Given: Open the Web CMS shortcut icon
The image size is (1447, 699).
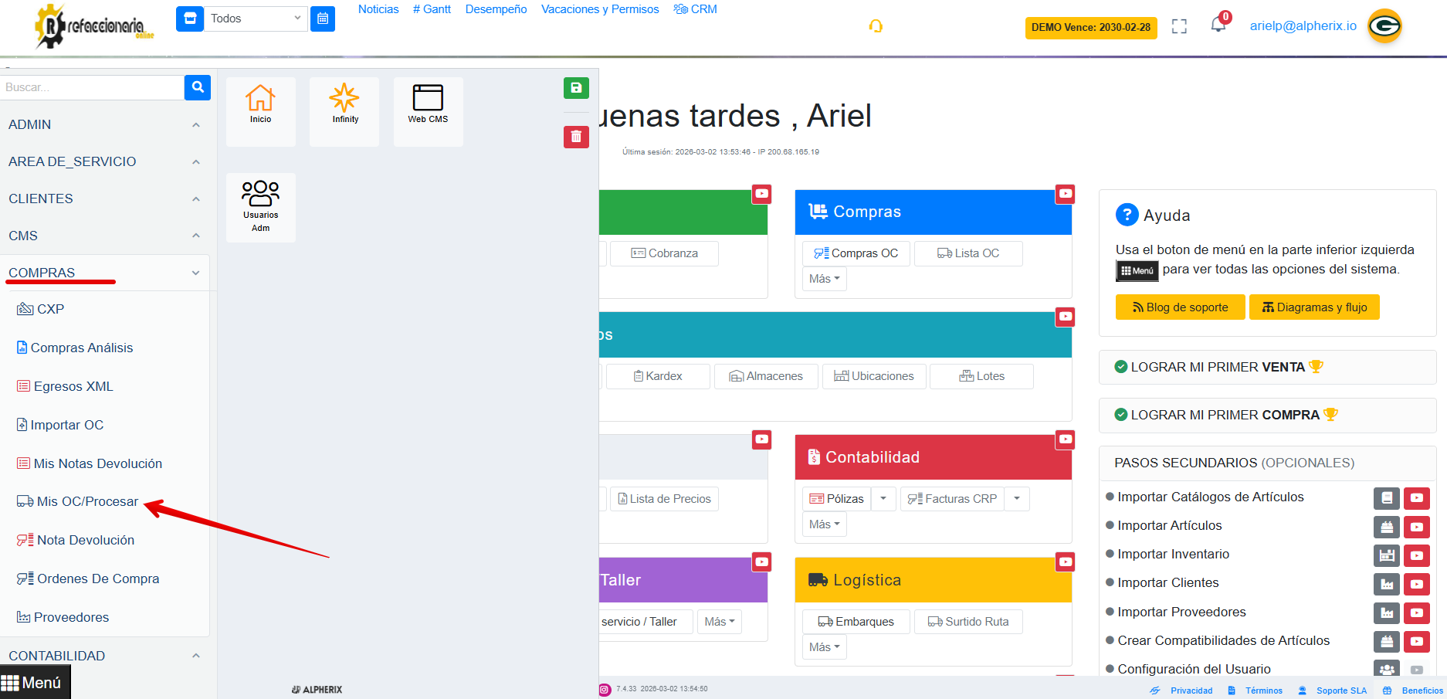Looking at the screenshot, I should (x=428, y=104).
